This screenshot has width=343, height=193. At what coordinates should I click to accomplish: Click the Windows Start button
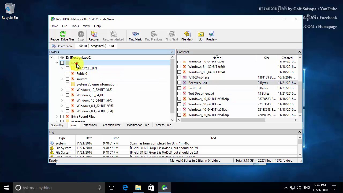click(x=6, y=188)
